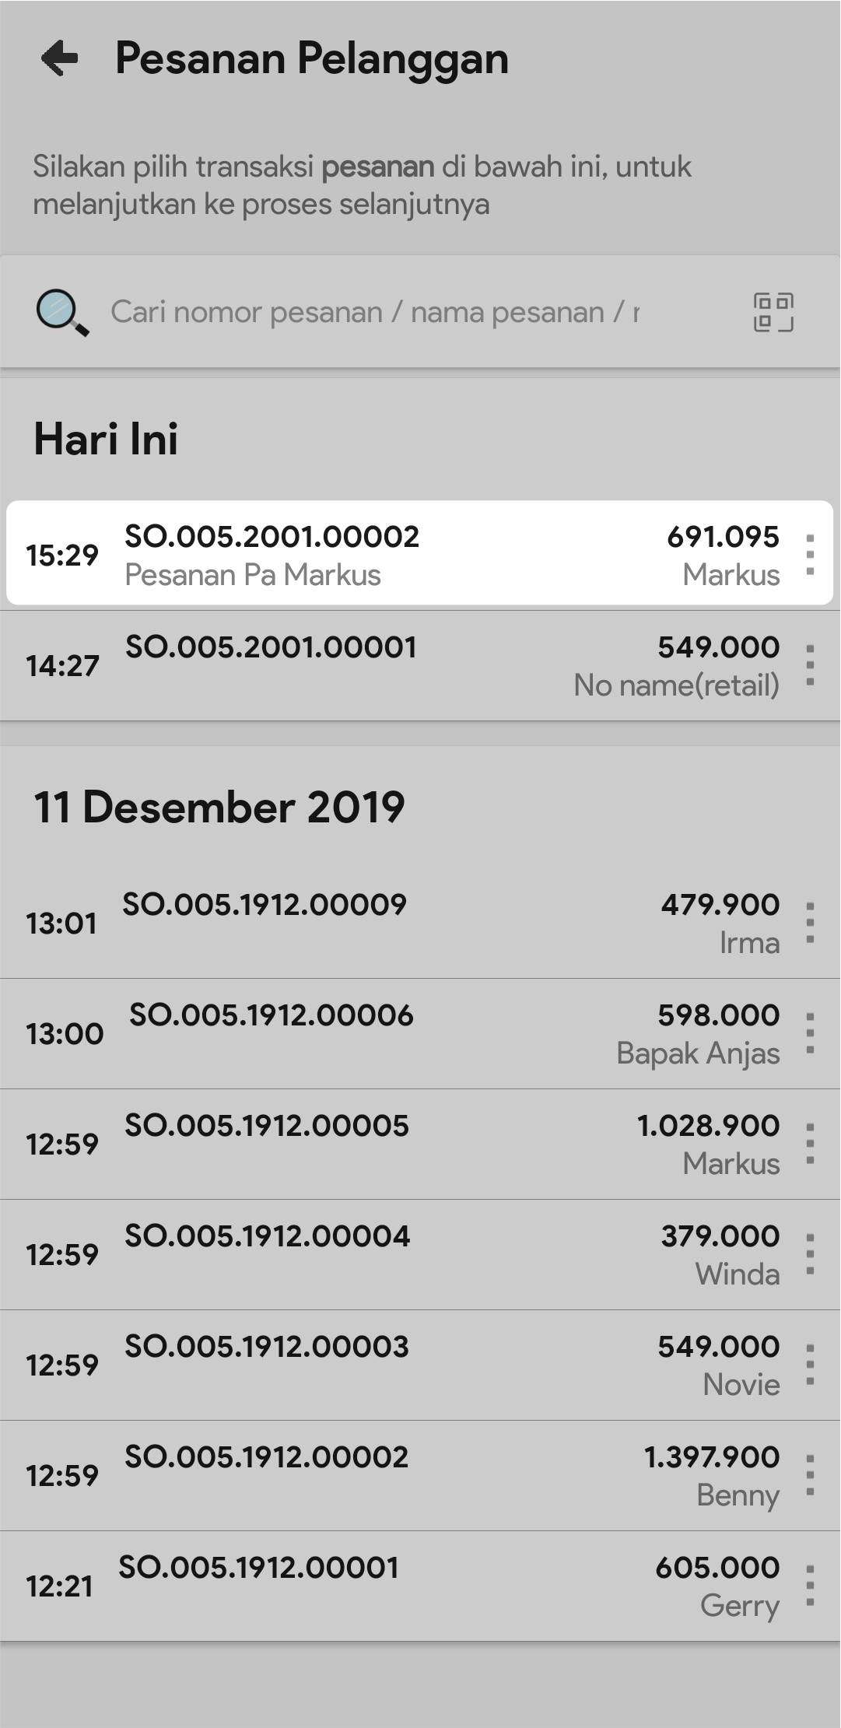
Task: Open more options for Irma's order
Action: click(810, 923)
